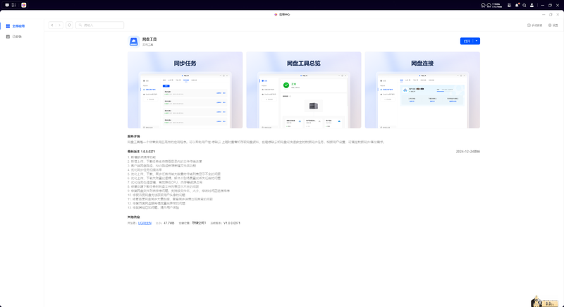Open the UGREEN developer link

(145, 223)
